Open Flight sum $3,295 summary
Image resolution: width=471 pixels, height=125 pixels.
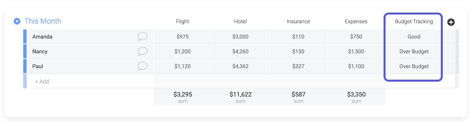[183, 97]
